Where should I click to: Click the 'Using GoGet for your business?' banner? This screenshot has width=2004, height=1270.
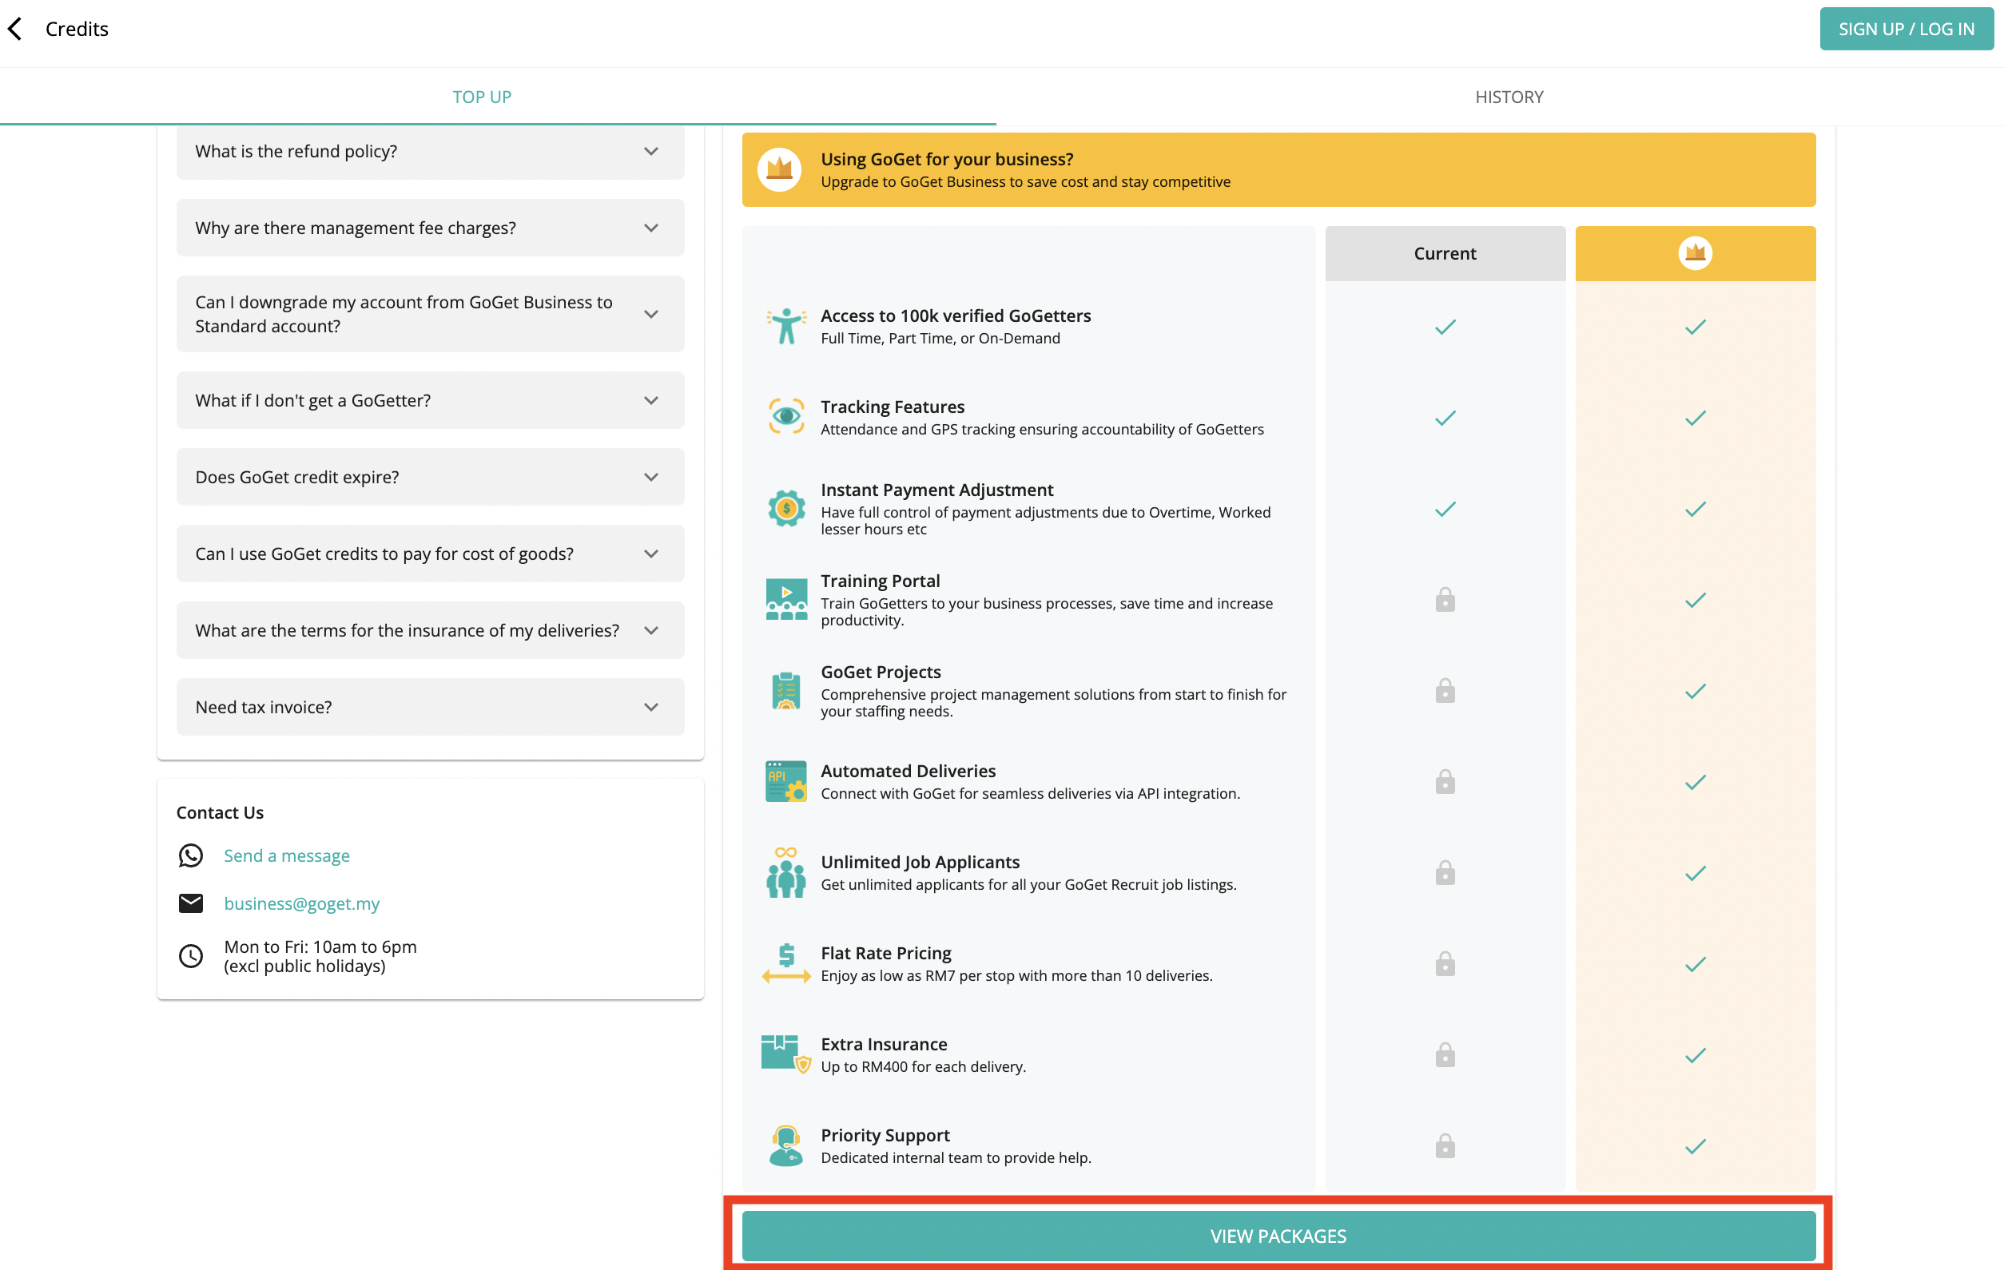point(1278,169)
